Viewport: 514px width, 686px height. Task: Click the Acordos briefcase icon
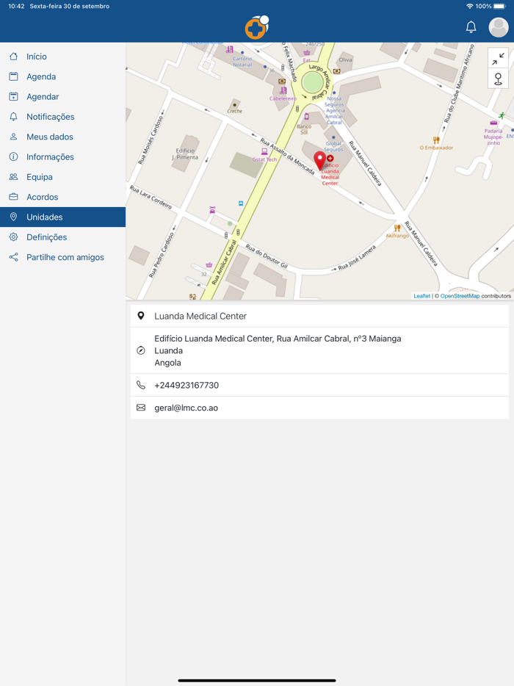pos(13,197)
